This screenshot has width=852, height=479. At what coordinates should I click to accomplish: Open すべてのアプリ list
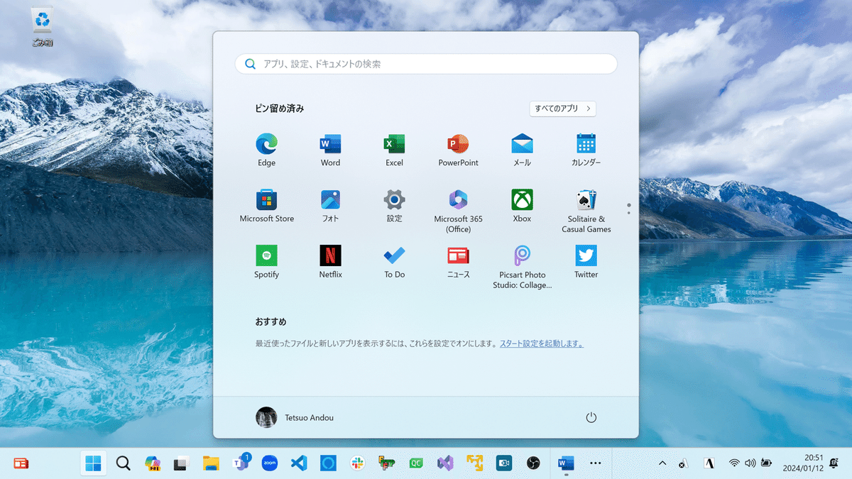pos(563,109)
